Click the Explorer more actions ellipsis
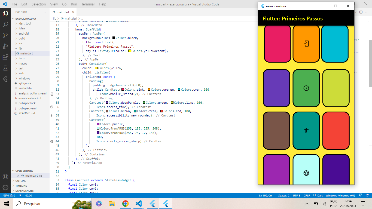Viewport: 372px width, 209px height. click(44, 12)
